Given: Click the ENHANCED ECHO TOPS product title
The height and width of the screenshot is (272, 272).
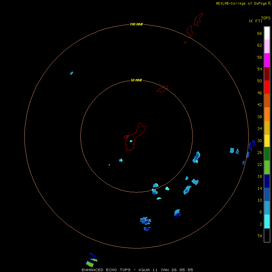Looking at the screenshot, I should point(106,270).
